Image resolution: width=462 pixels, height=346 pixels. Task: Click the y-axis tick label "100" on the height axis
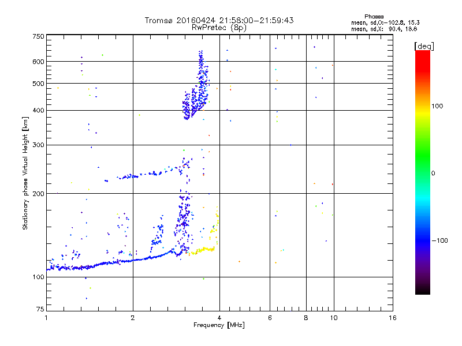point(38,277)
